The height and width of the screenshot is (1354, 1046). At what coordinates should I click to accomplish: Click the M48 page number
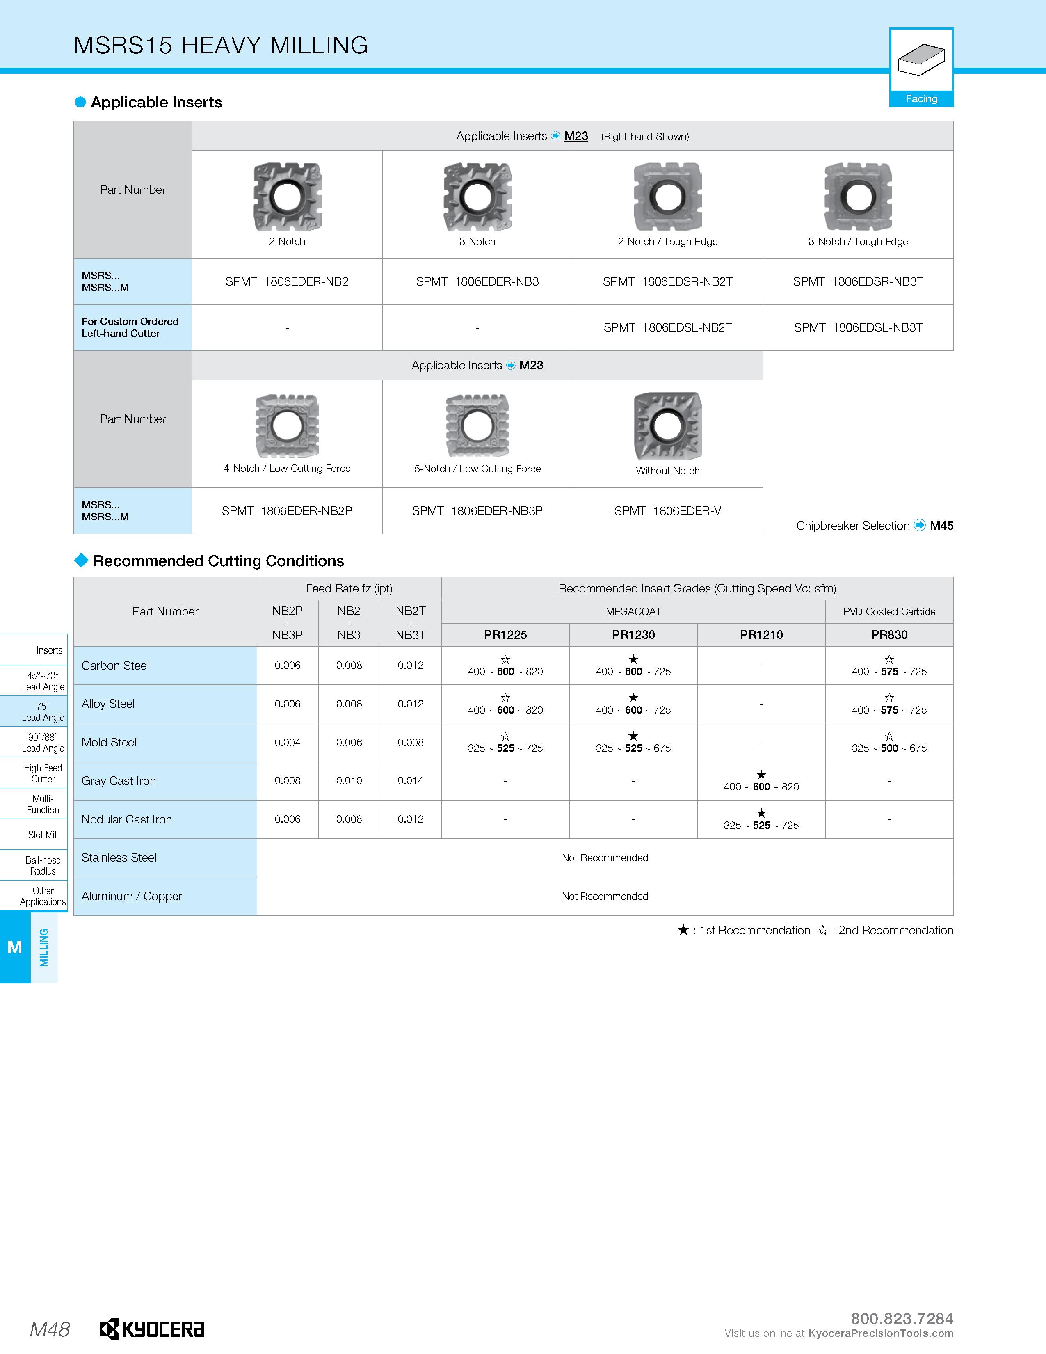[x=50, y=1329]
